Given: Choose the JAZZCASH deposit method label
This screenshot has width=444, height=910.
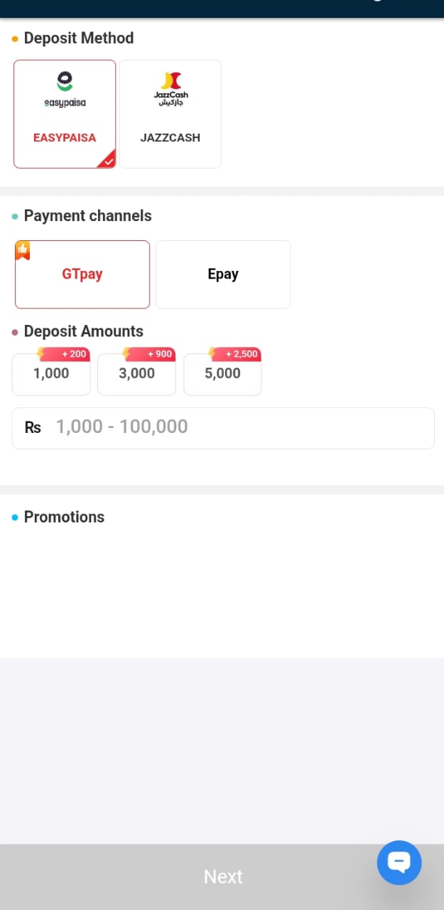Looking at the screenshot, I should [x=170, y=138].
